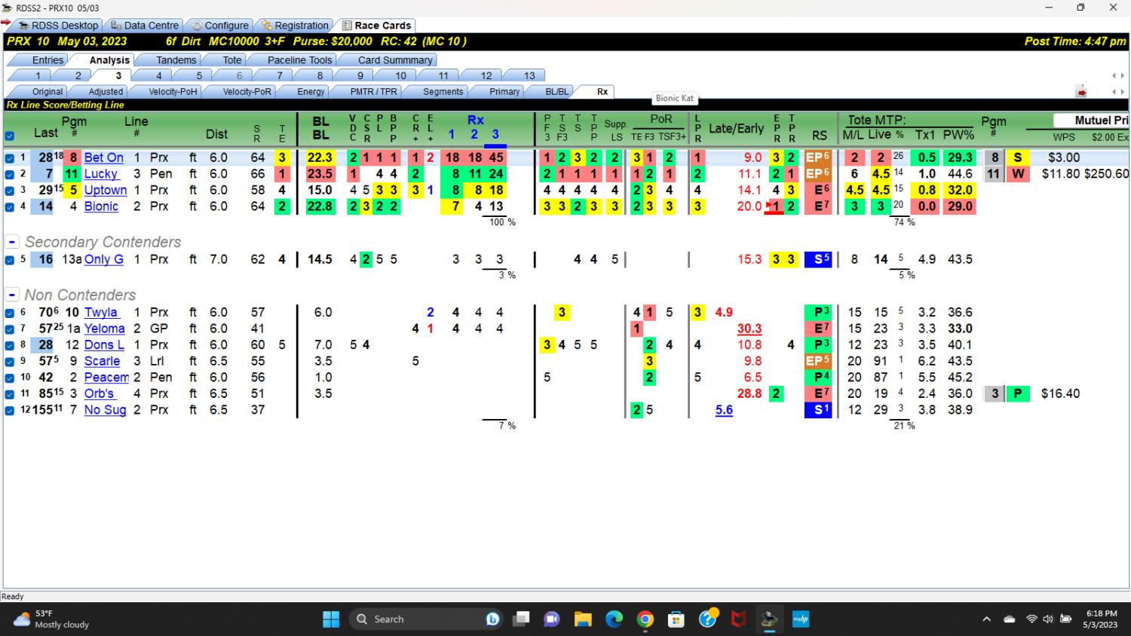Open the Bionic horse link
Viewport: 1131px width, 636px height.
[x=101, y=206]
